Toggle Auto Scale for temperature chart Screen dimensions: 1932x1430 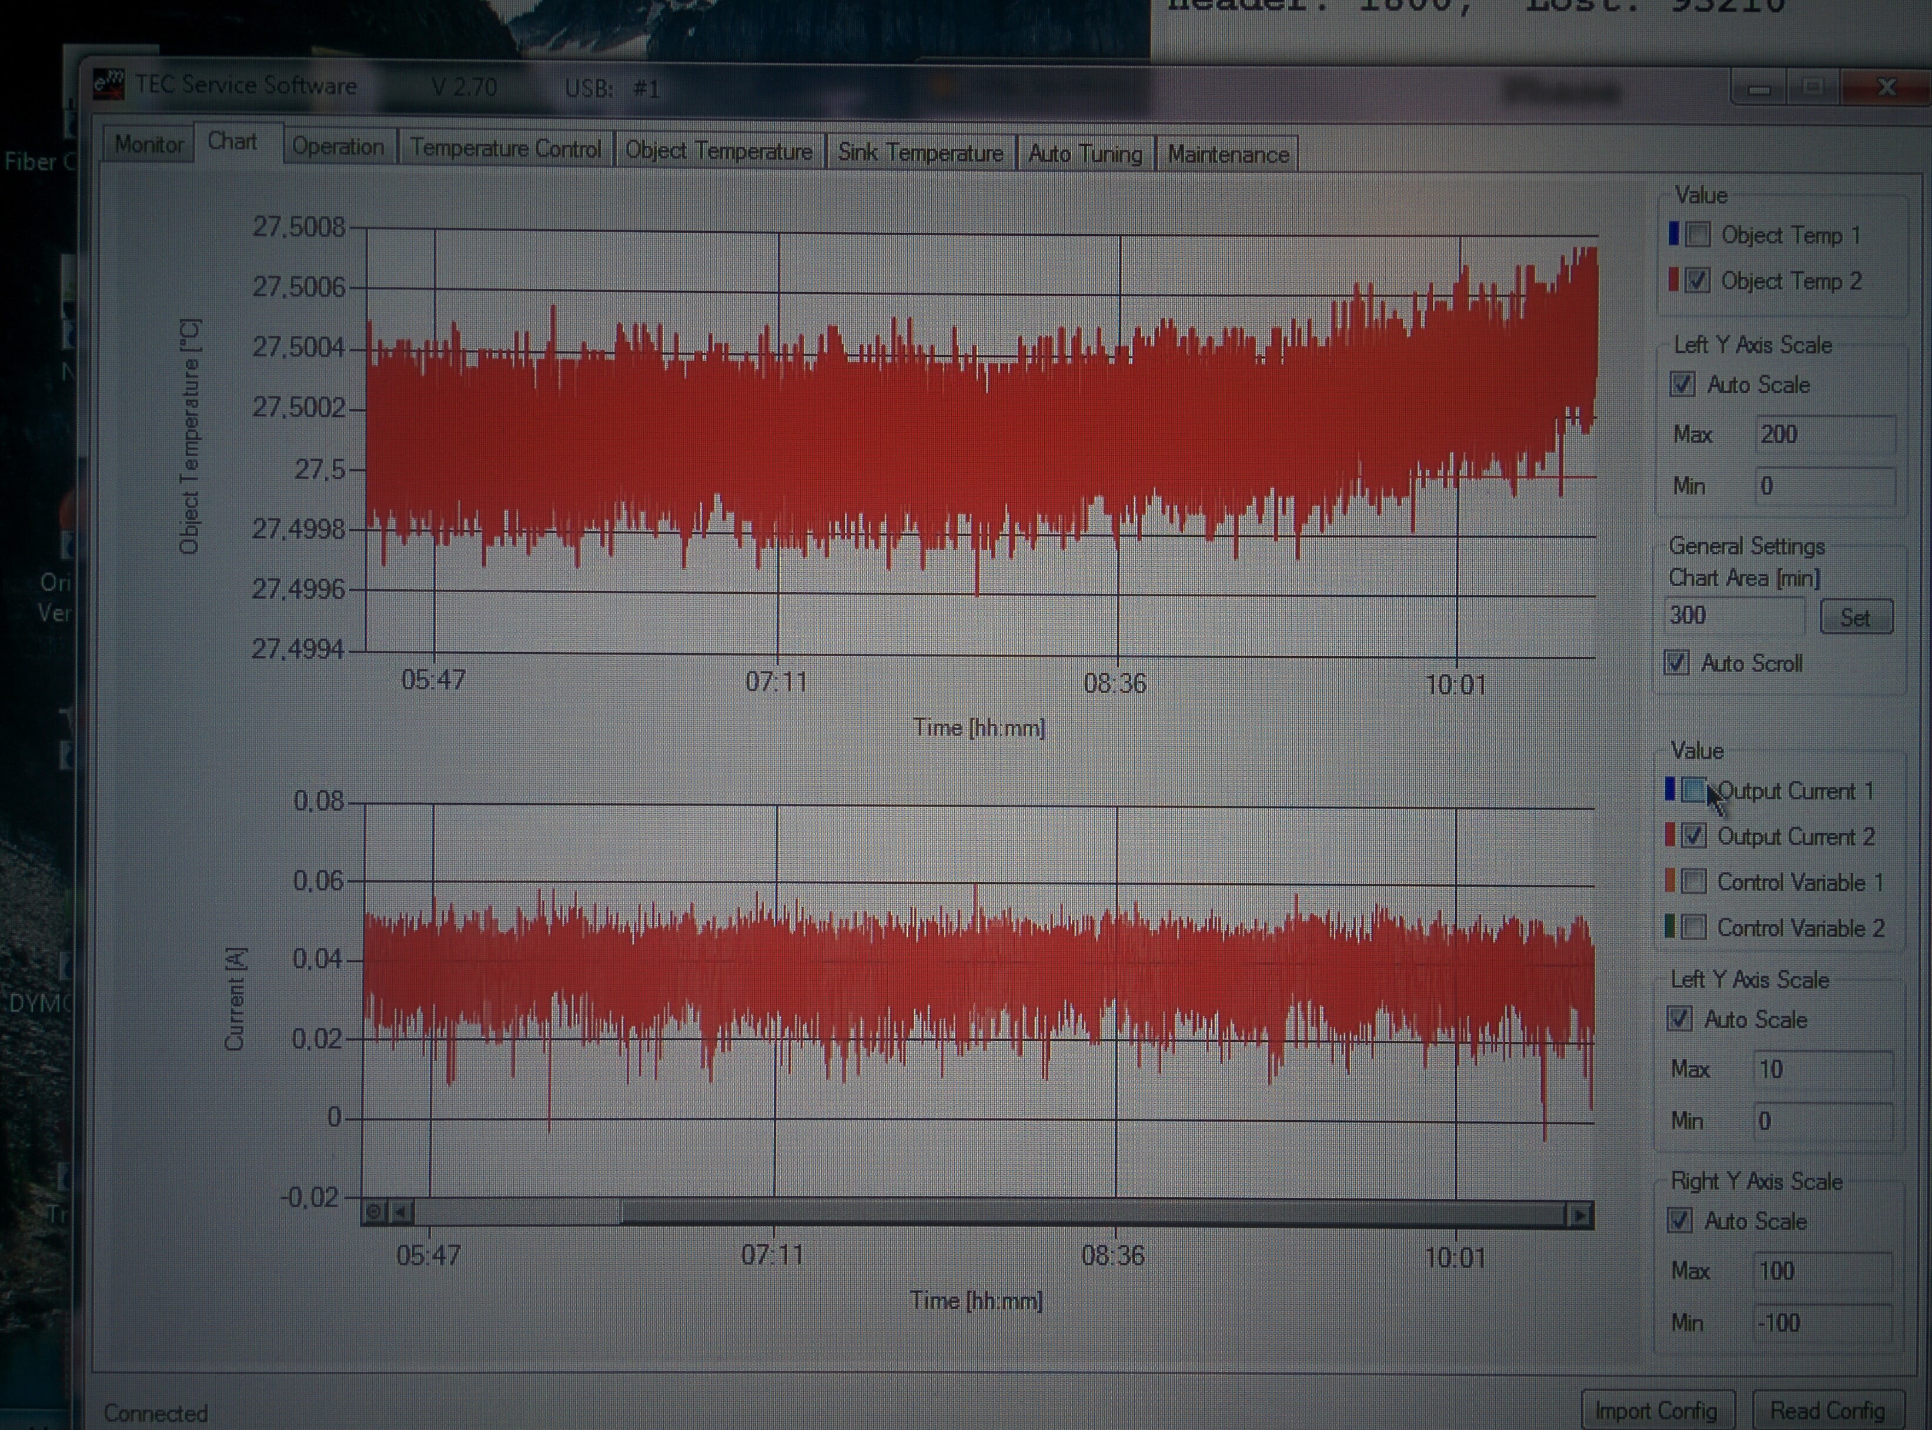coord(1682,383)
